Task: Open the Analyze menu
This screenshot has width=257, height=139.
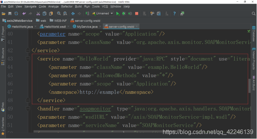Action: (x=53, y=7)
